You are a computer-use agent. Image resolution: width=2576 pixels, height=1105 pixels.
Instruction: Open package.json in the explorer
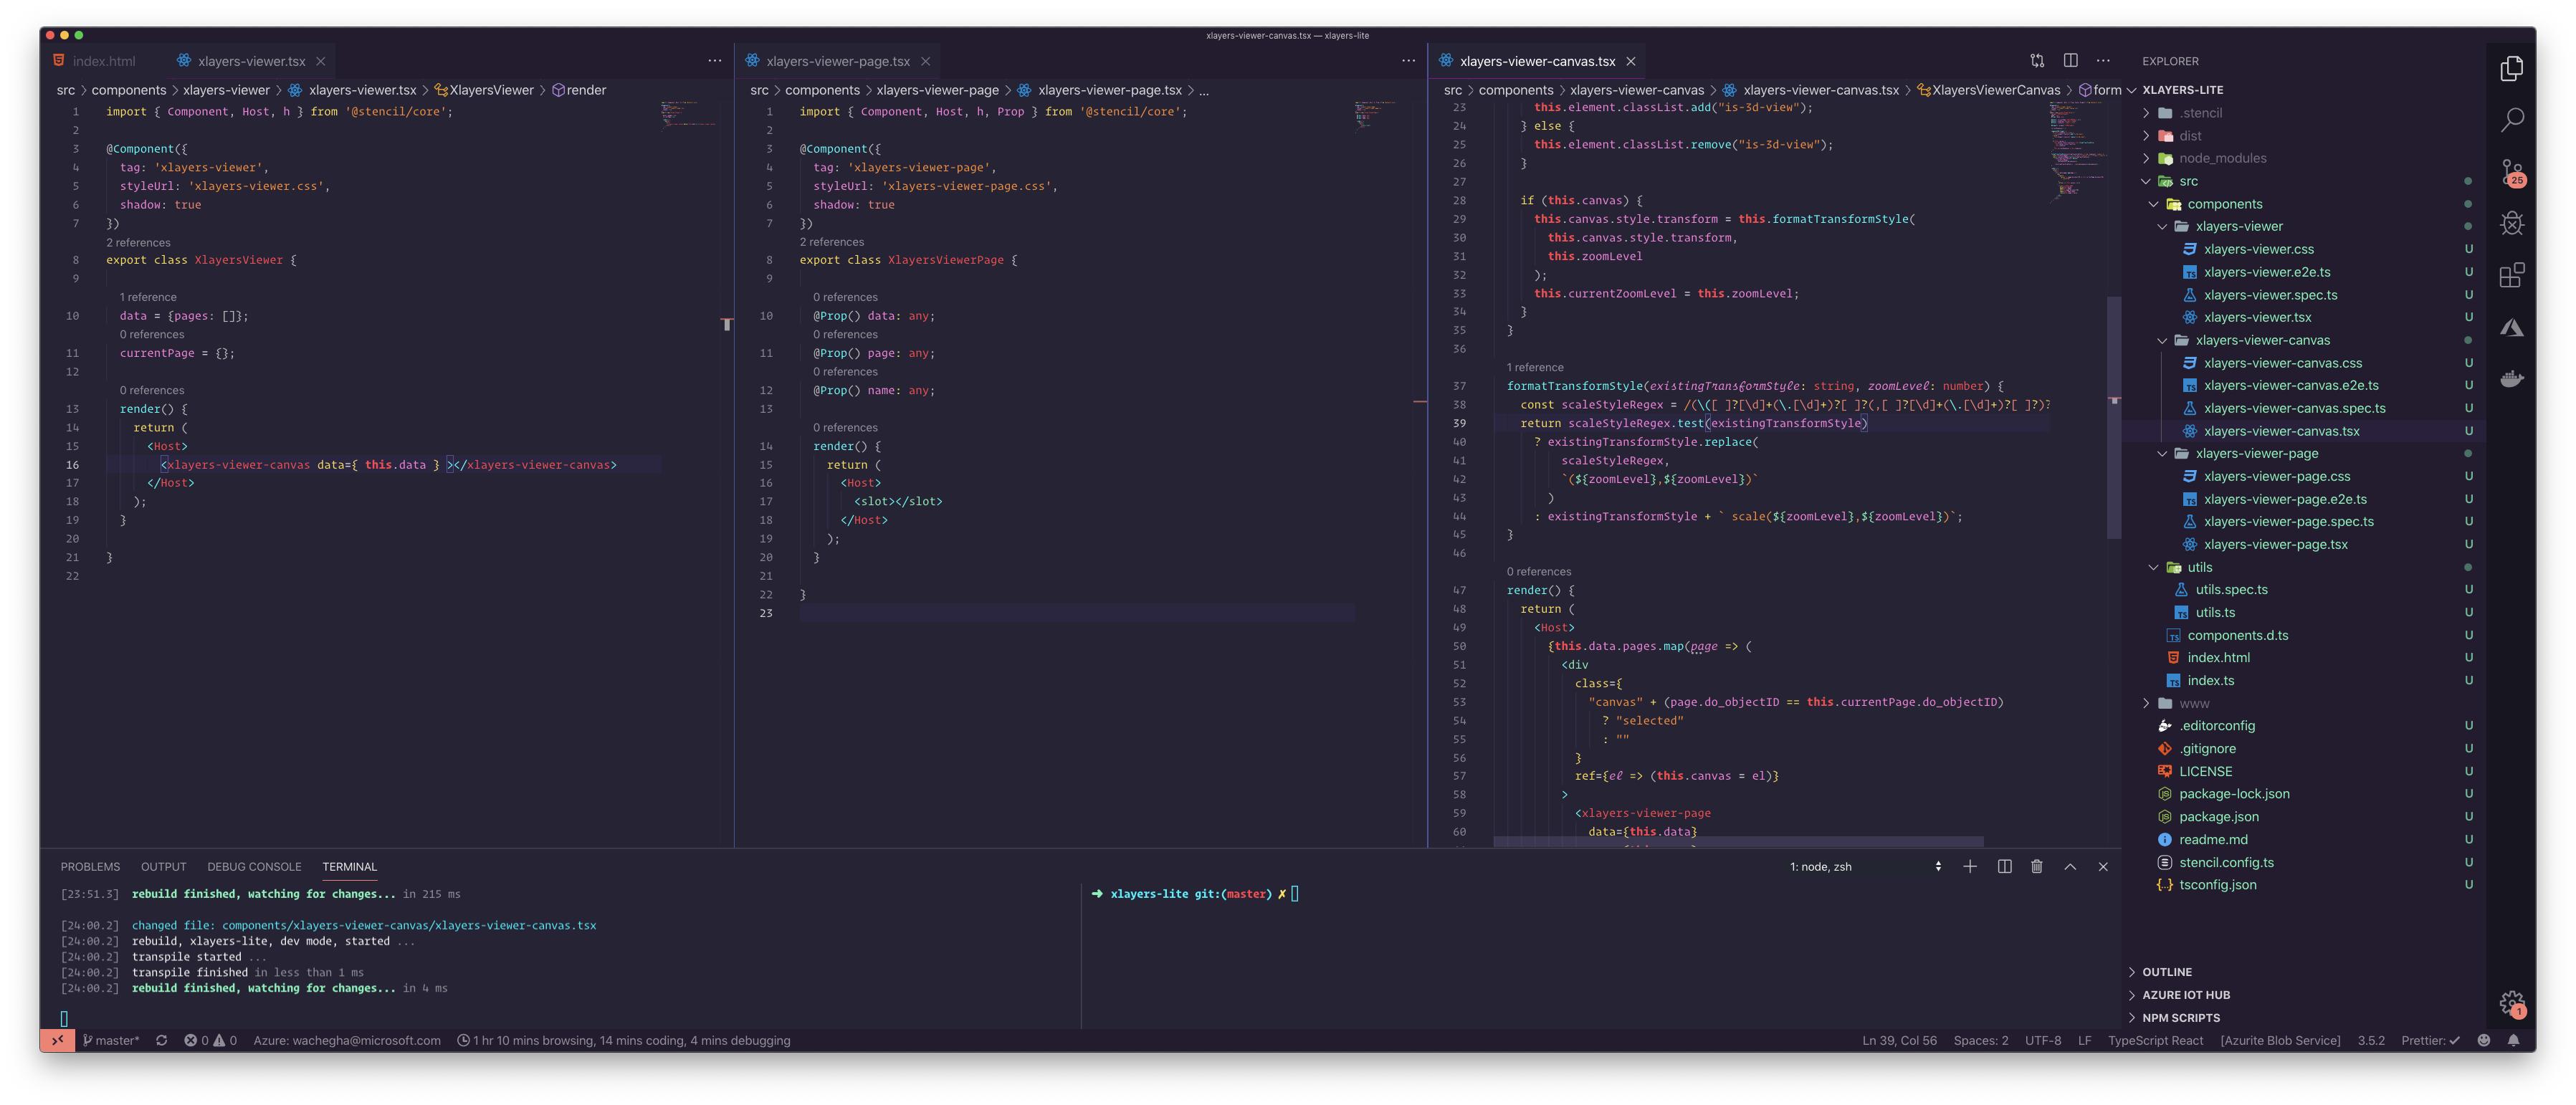(2218, 816)
